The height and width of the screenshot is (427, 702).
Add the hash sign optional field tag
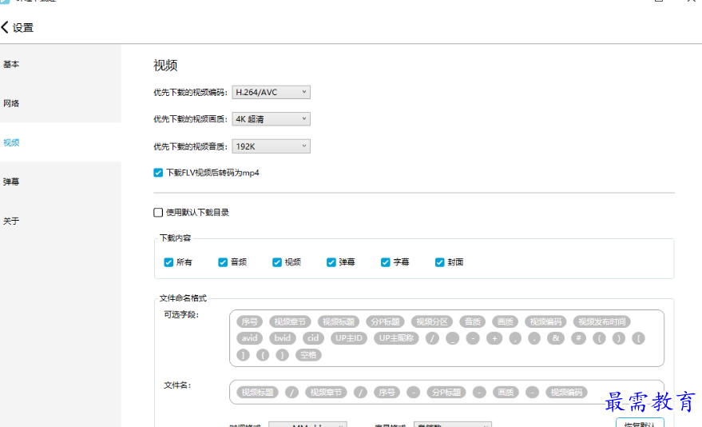click(x=578, y=338)
